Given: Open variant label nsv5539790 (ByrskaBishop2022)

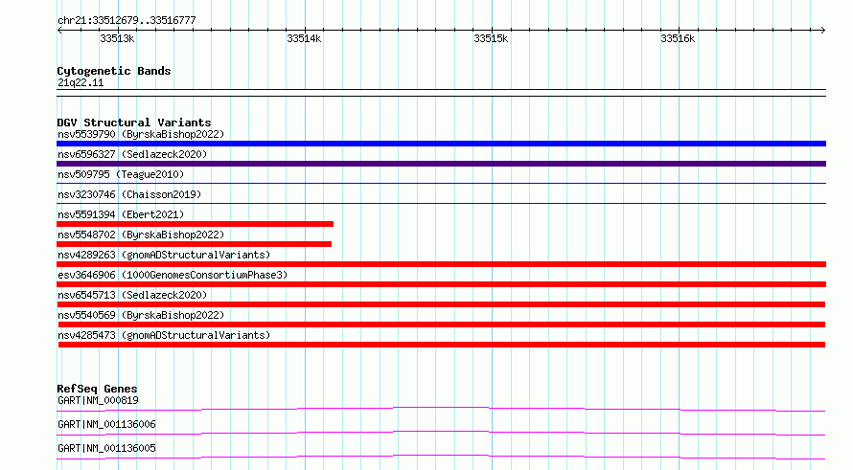Looking at the screenshot, I should tap(141, 134).
